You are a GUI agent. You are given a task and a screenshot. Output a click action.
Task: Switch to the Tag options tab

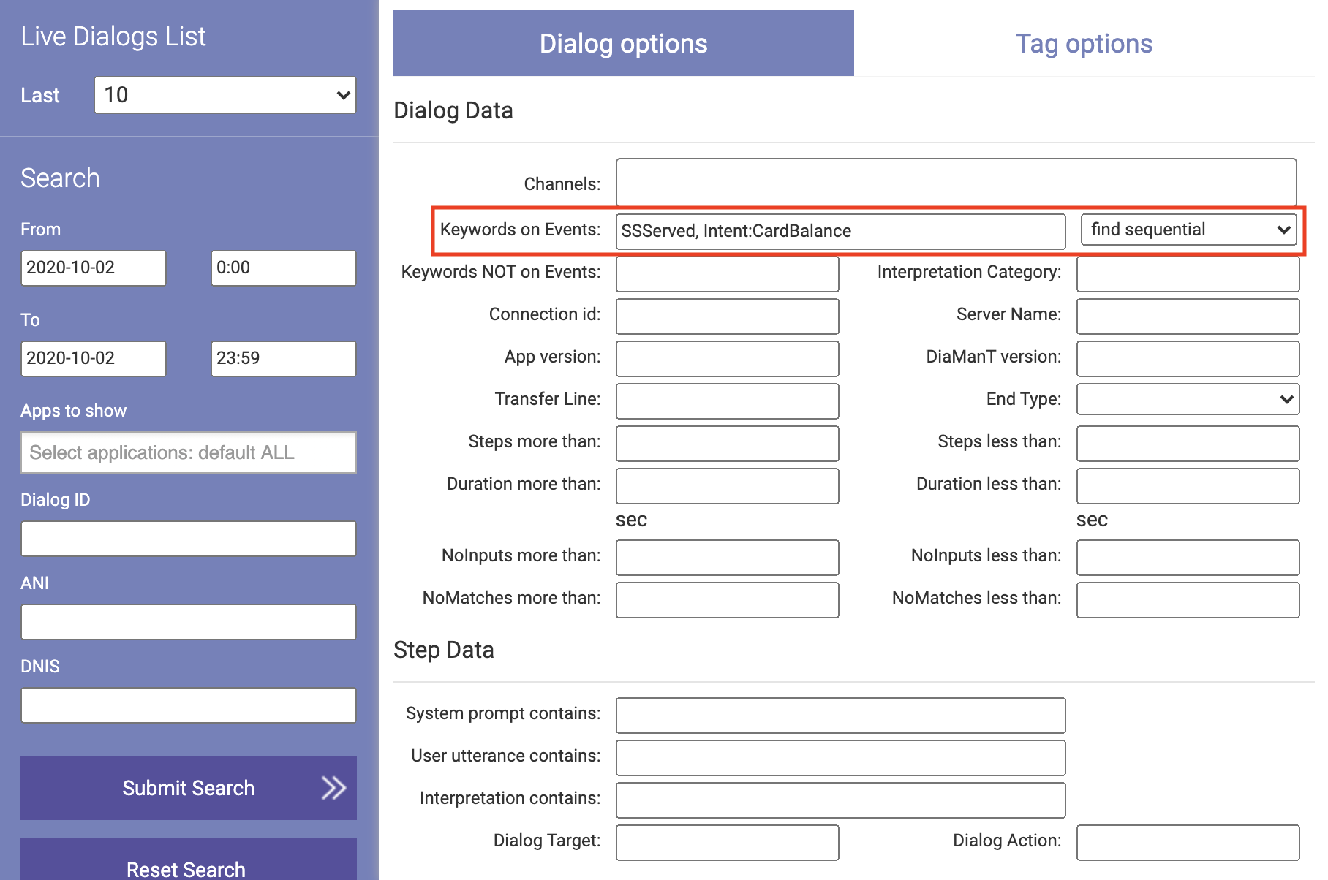pyautogui.click(x=1083, y=44)
